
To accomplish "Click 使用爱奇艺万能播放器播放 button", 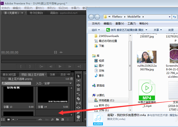I will tap(125, 30).
